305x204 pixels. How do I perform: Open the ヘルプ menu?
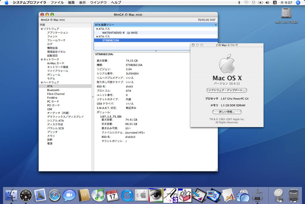pyautogui.click(x=116, y=3)
